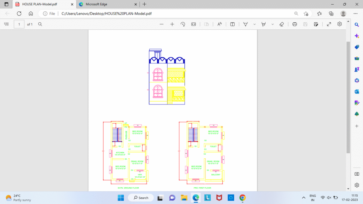Enter full screen PDF view
The image size is (363, 204).
point(329,24)
